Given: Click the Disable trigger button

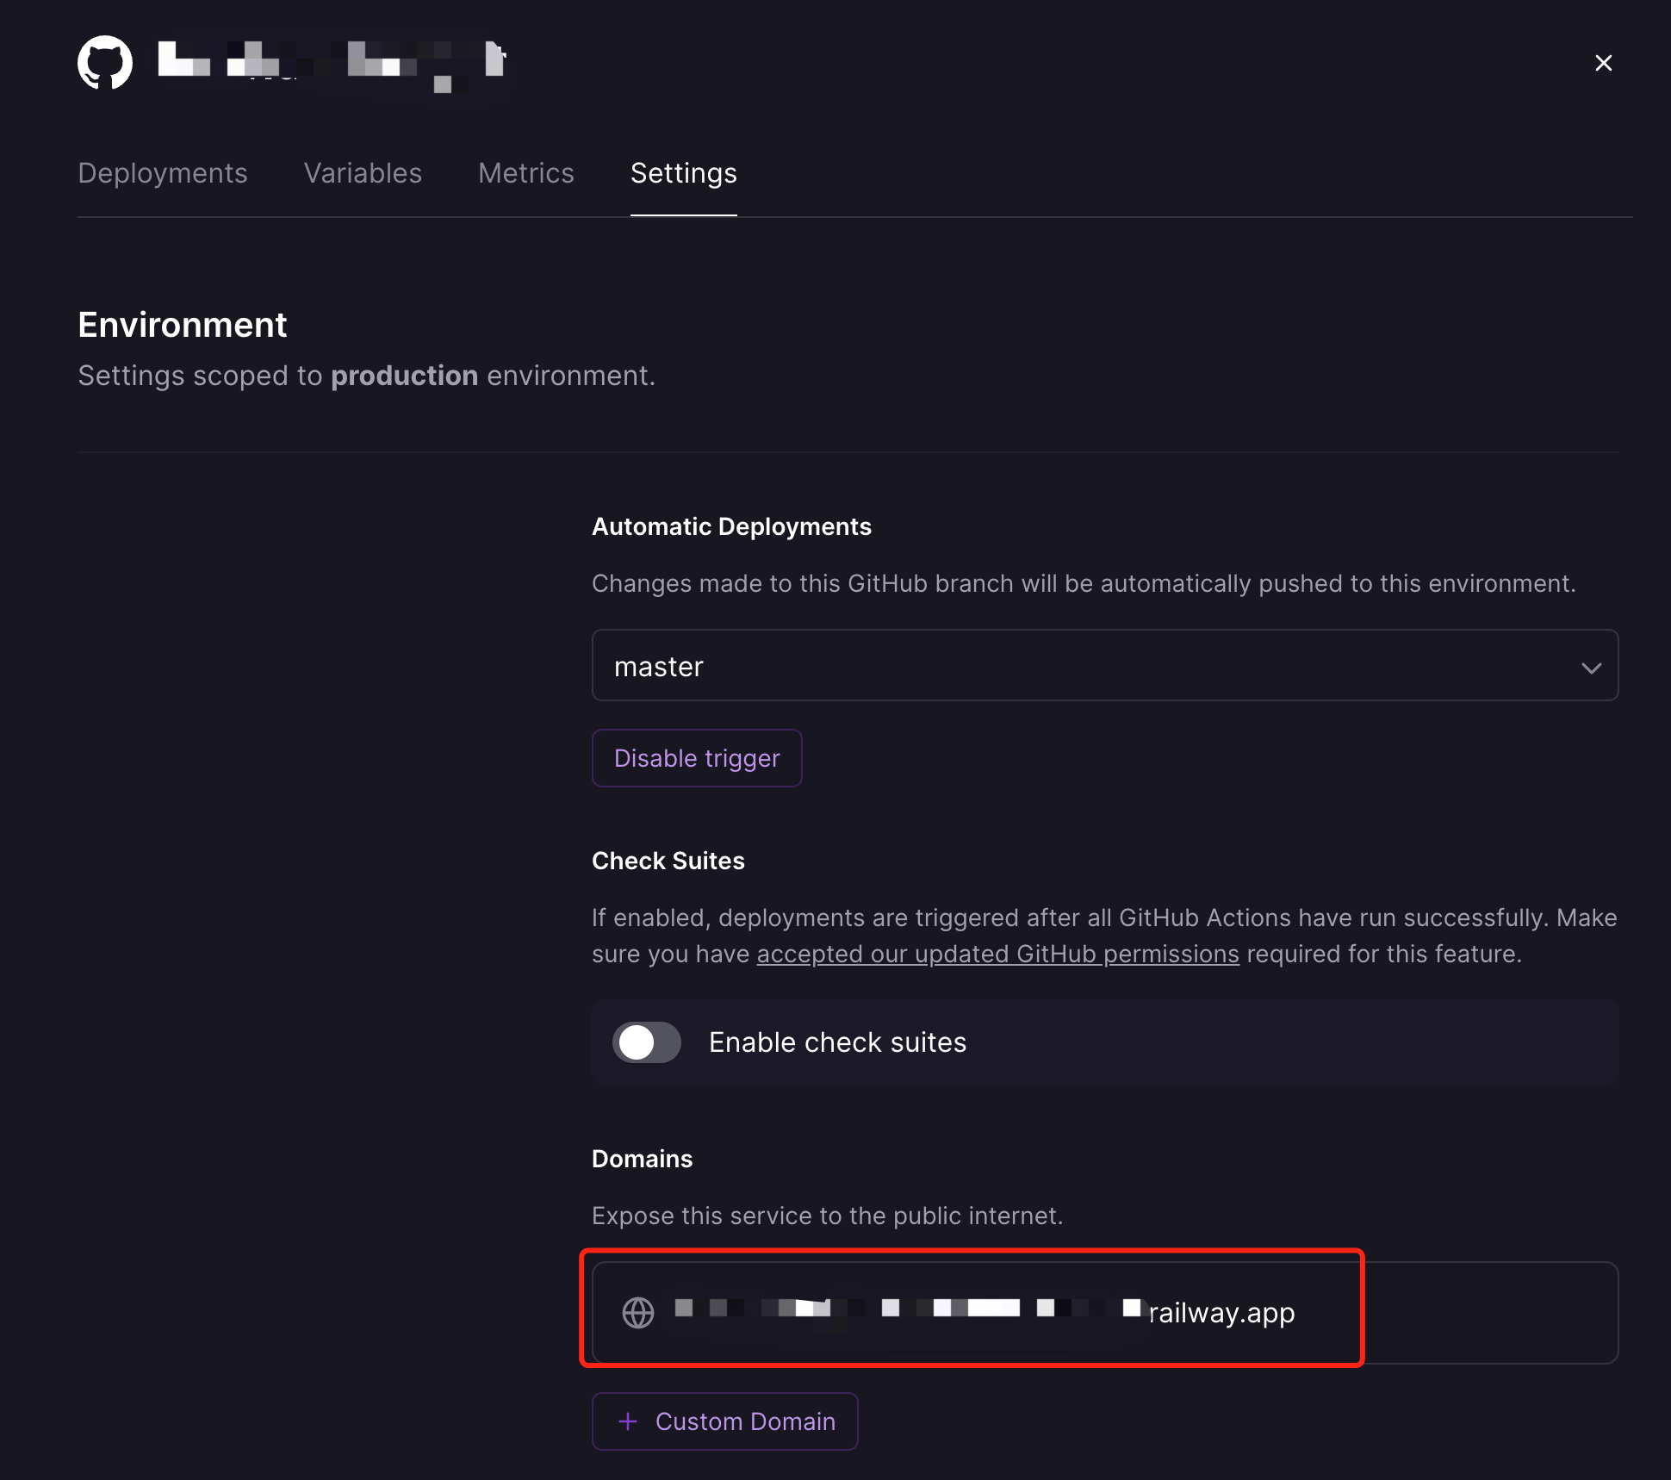Looking at the screenshot, I should tap(697, 758).
